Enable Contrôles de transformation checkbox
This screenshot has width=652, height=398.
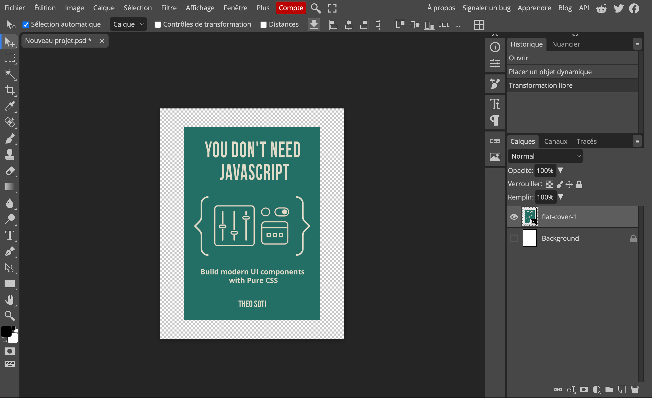(158, 25)
